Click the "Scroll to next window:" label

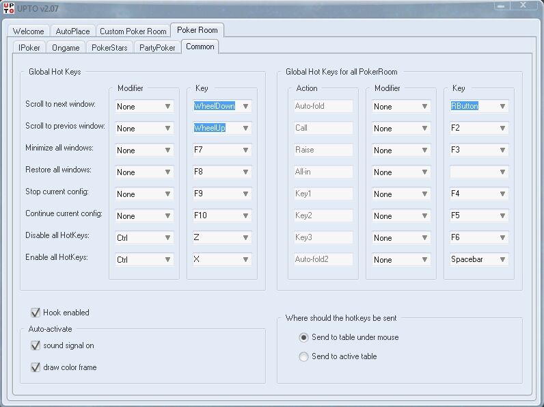tap(60, 104)
